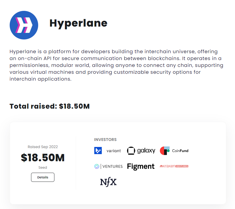Select the INVESTORS section label
This screenshot has width=235, height=209.
[x=105, y=140]
